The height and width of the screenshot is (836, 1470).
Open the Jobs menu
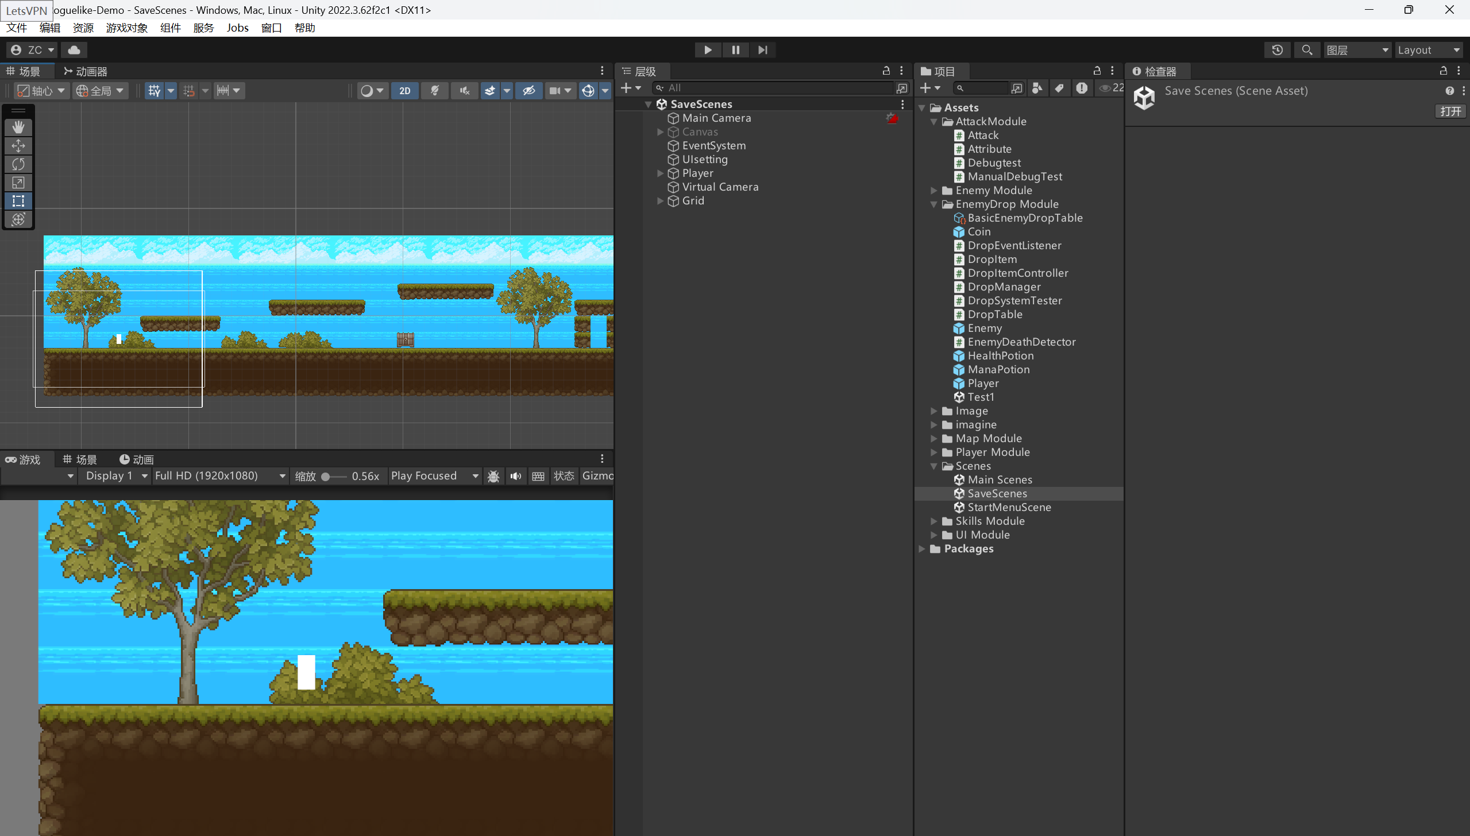pos(237,28)
